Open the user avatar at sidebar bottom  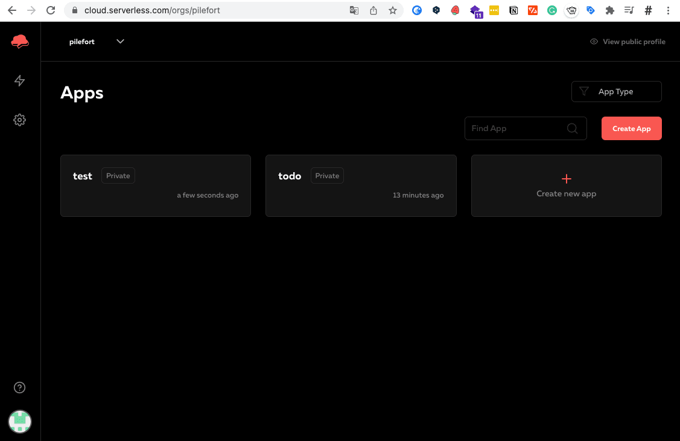[19, 422]
